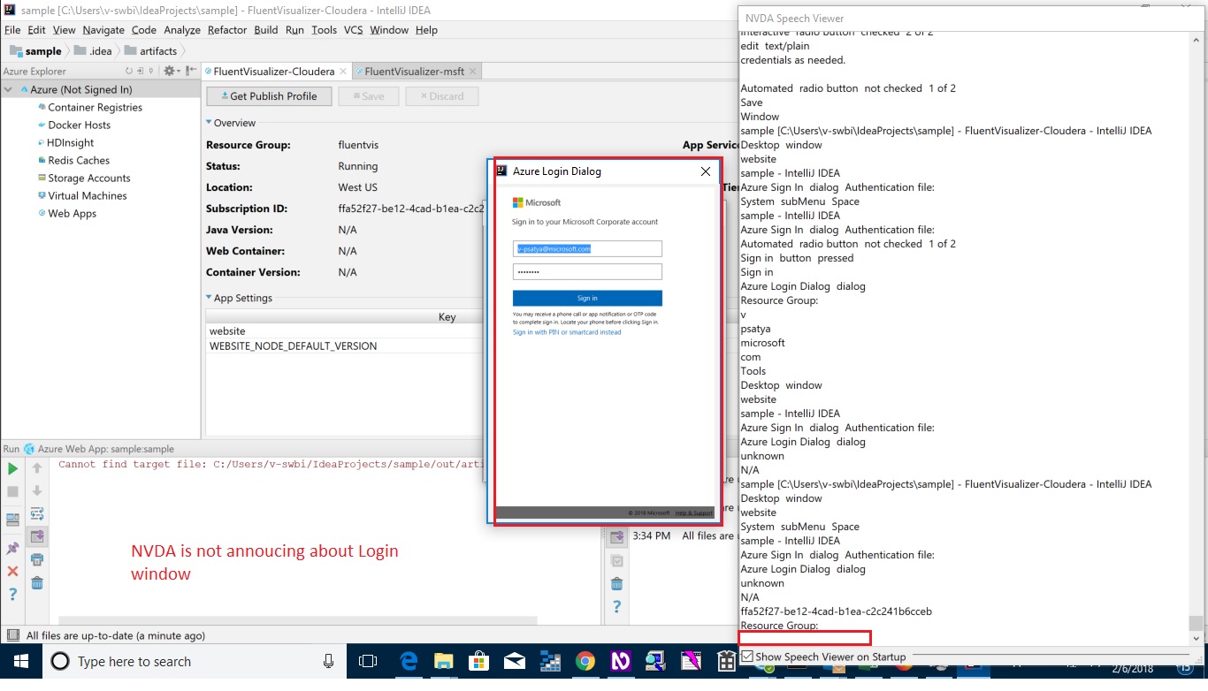Collapse the Overview section

(207, 123)
